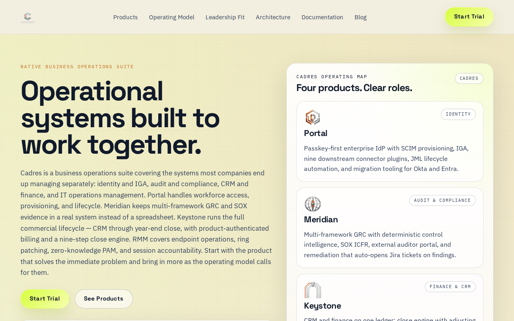This screenshot has height=321, width=514.
Task: Select the FINANCE & CRM tag
Action: pyautogui.click(x=450, y=287)
